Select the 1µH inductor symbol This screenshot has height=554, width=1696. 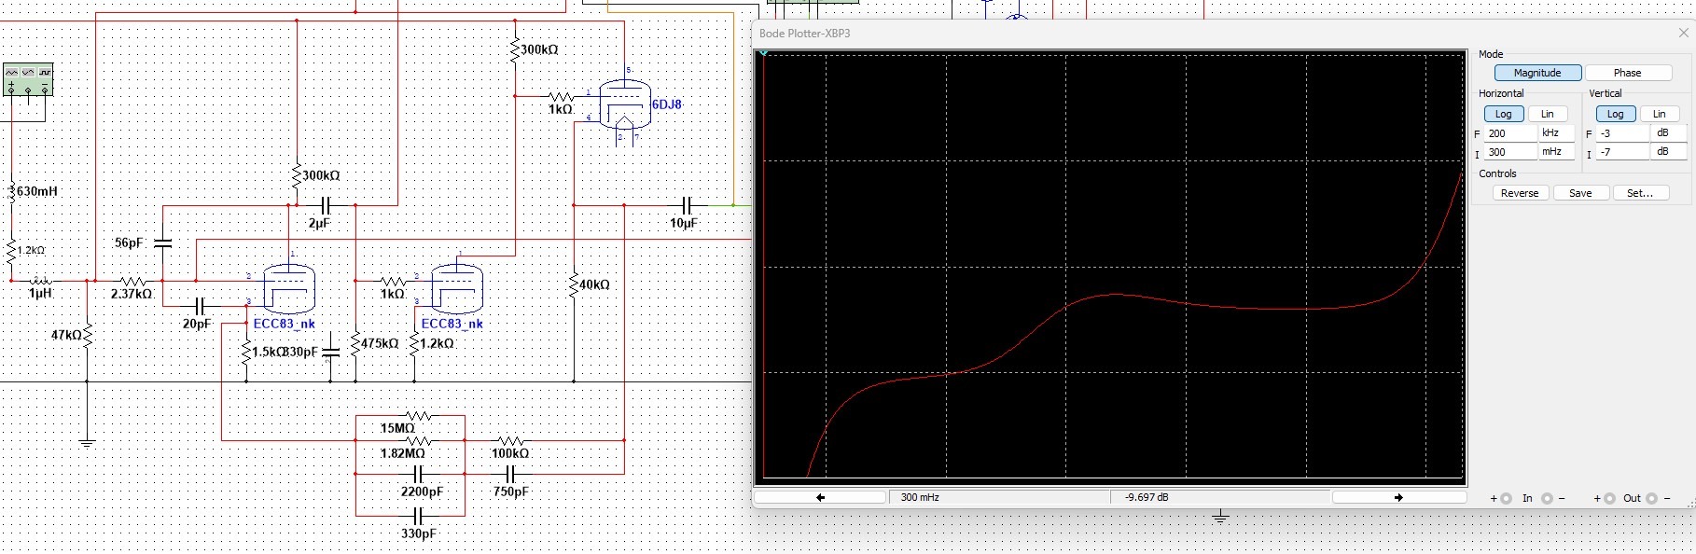pos(40,280)
